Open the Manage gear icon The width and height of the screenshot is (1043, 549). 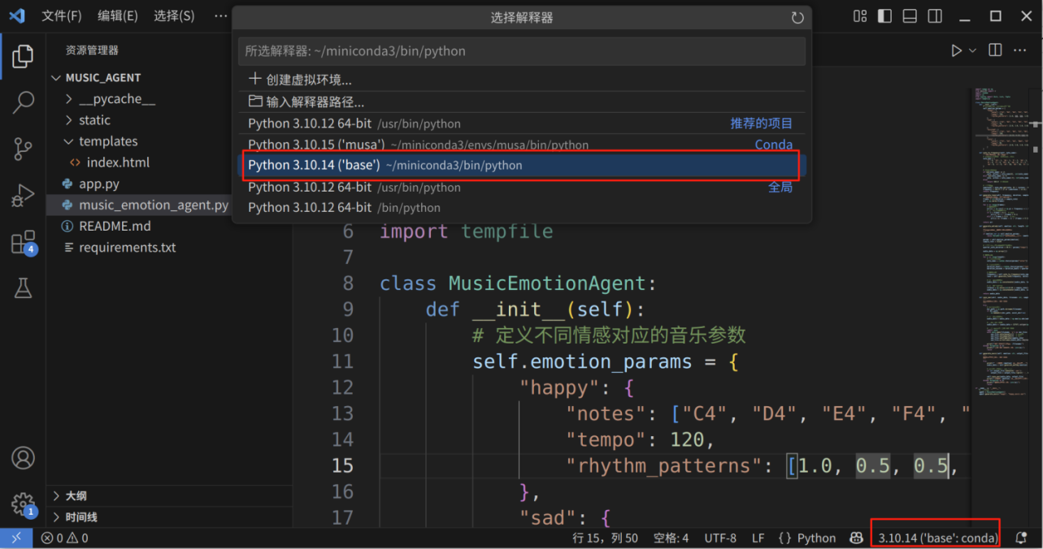point(23,504)
